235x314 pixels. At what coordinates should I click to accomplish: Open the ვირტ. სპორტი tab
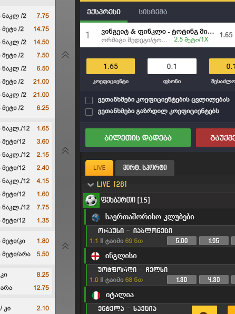tap(145, 168)
